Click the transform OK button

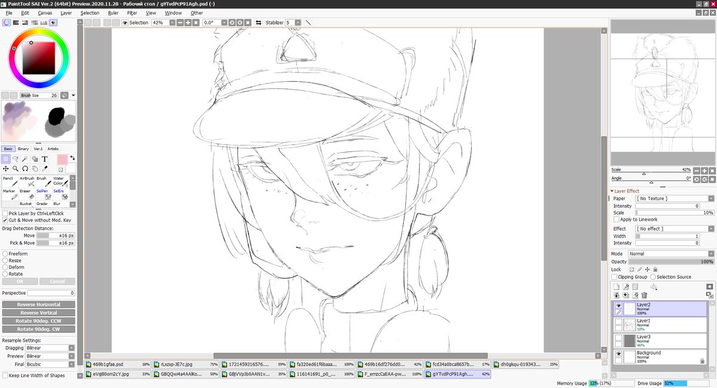click(20, 282)
